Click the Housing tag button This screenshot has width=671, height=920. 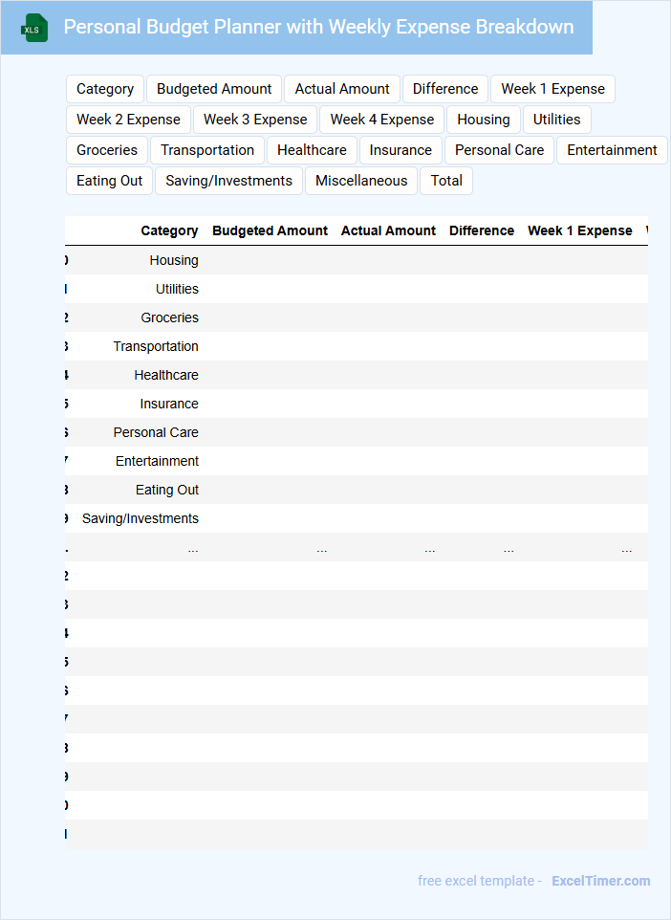click(x=484, y=120)
